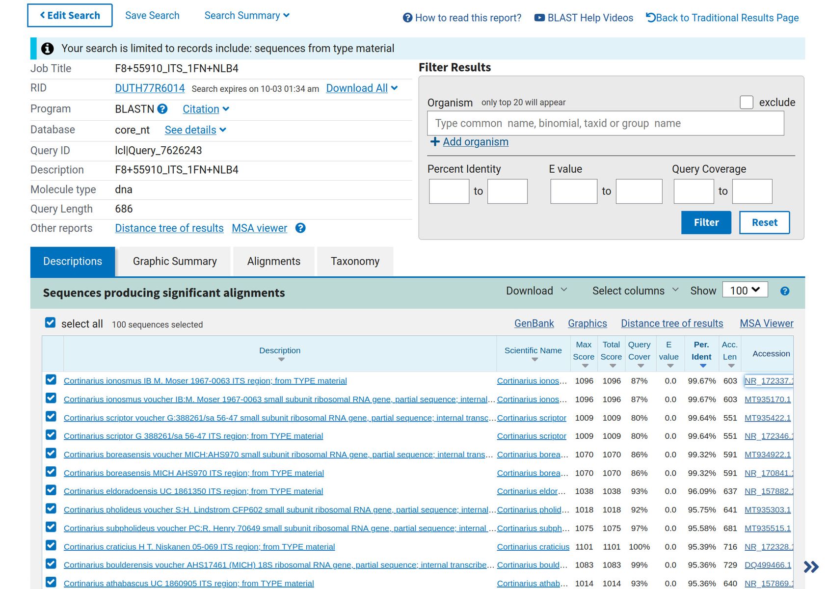Viewport: 828px width, 589px height.
Task: Expand the Select columns menu
Action: [635, 291]
